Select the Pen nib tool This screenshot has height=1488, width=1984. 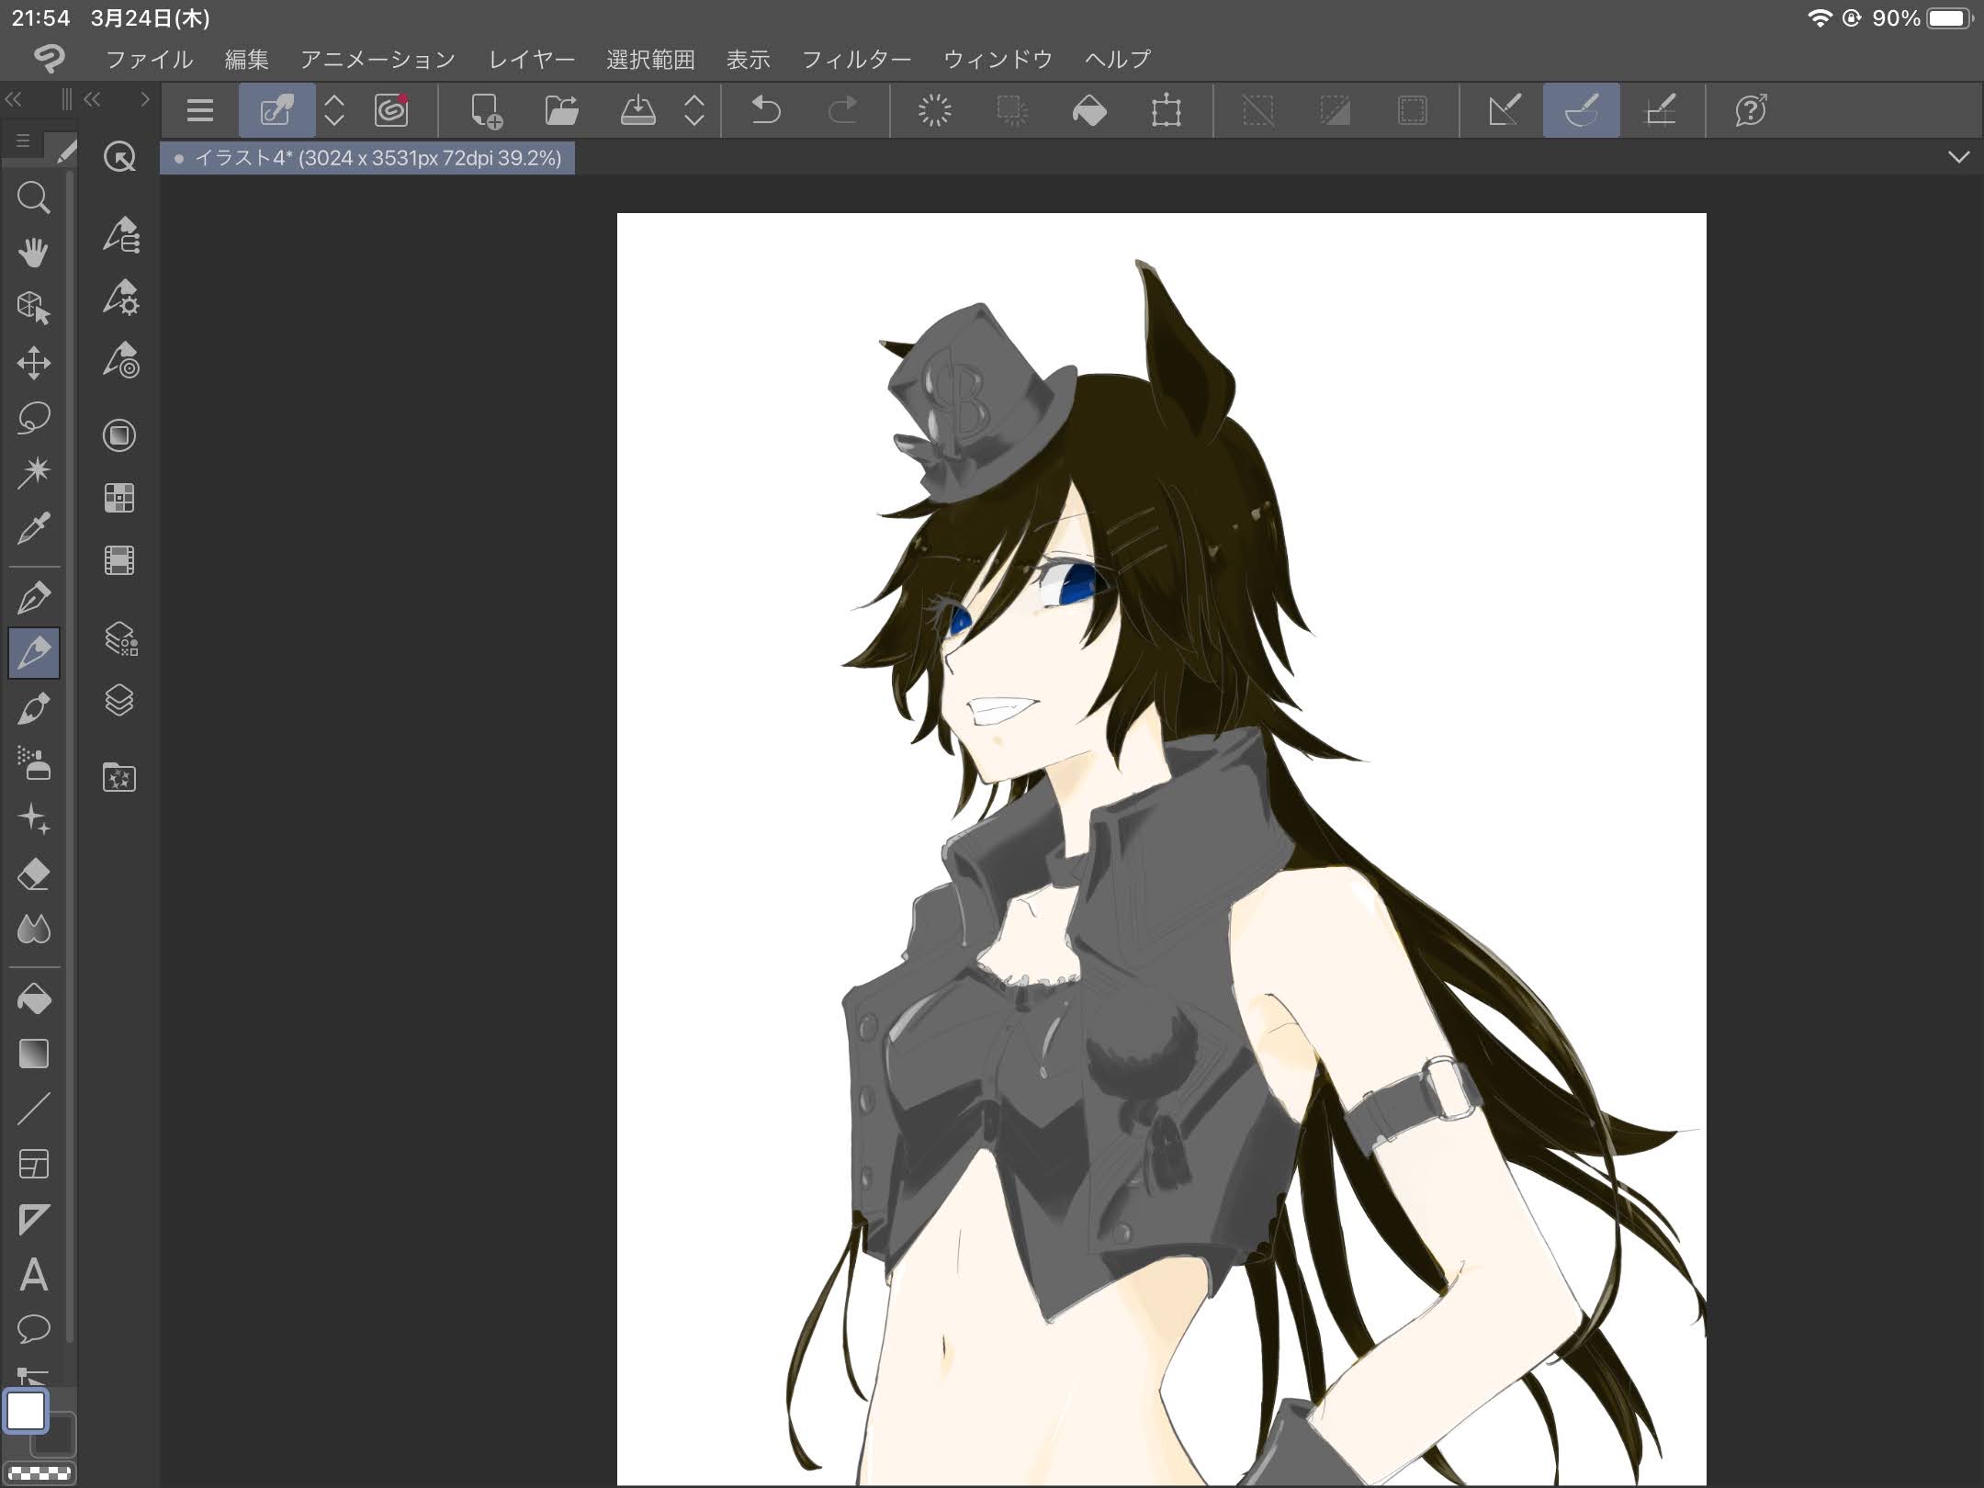34,598
